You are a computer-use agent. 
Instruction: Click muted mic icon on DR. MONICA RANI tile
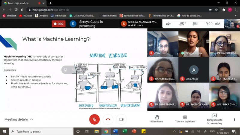[182, 104]
